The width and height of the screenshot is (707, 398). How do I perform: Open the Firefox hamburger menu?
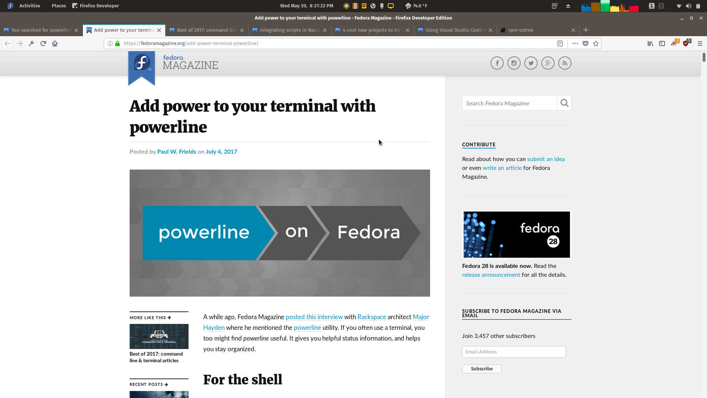(700, 43)
